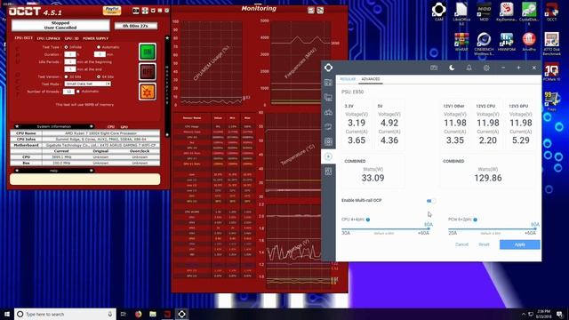Click the screenshot icon in OCCT's title bar
The width and height of the screenshot is (569, 320).
click(x=136, y=11)
